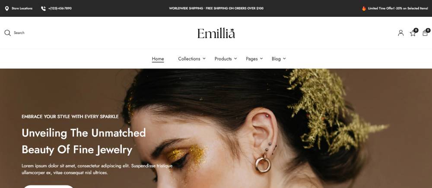The image size is (432, 188).
Task: Click the magnifying glass search icon
Action: (x=7, y=33)
